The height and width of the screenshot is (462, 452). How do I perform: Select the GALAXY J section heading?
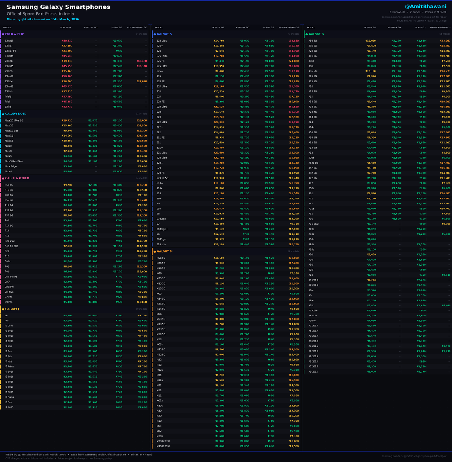click(x=12, y=309)
